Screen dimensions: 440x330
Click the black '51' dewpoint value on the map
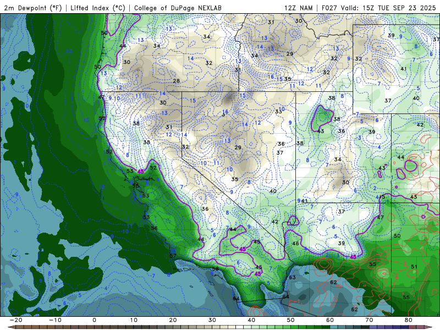[x=414, y=266]
